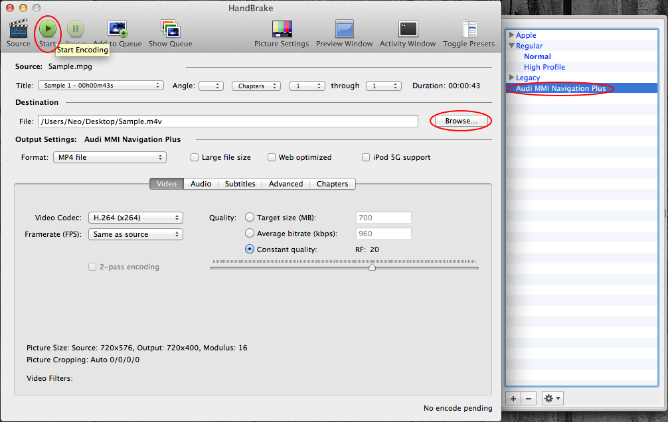Open the Video Codec H.264 dropdown

click(x=135, y=218)
